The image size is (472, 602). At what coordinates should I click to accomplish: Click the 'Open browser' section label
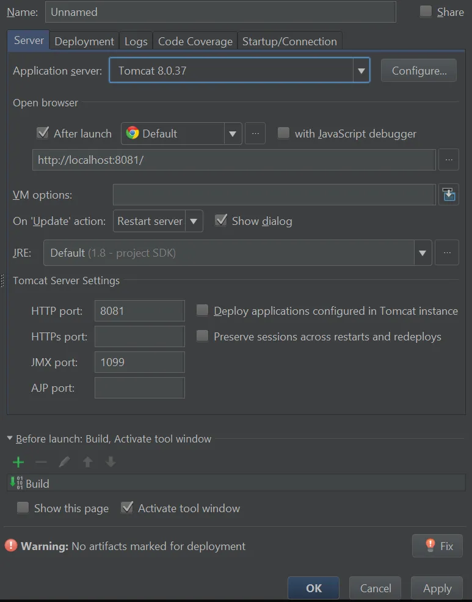pyautogui.click(x=45, y=103)
